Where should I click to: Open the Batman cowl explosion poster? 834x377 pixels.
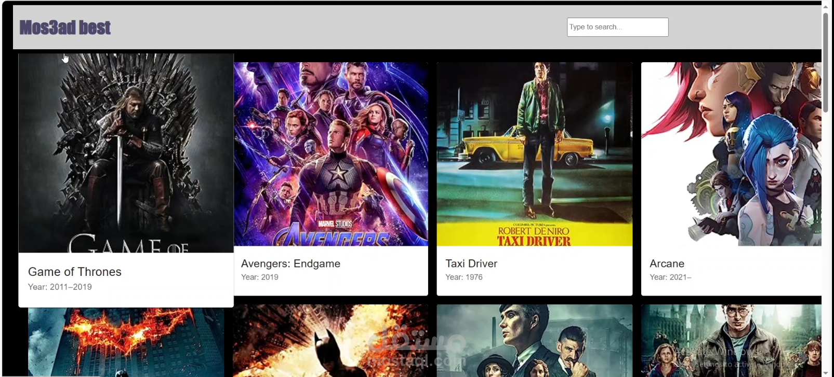pyautogui.click(x=330, y=340)
